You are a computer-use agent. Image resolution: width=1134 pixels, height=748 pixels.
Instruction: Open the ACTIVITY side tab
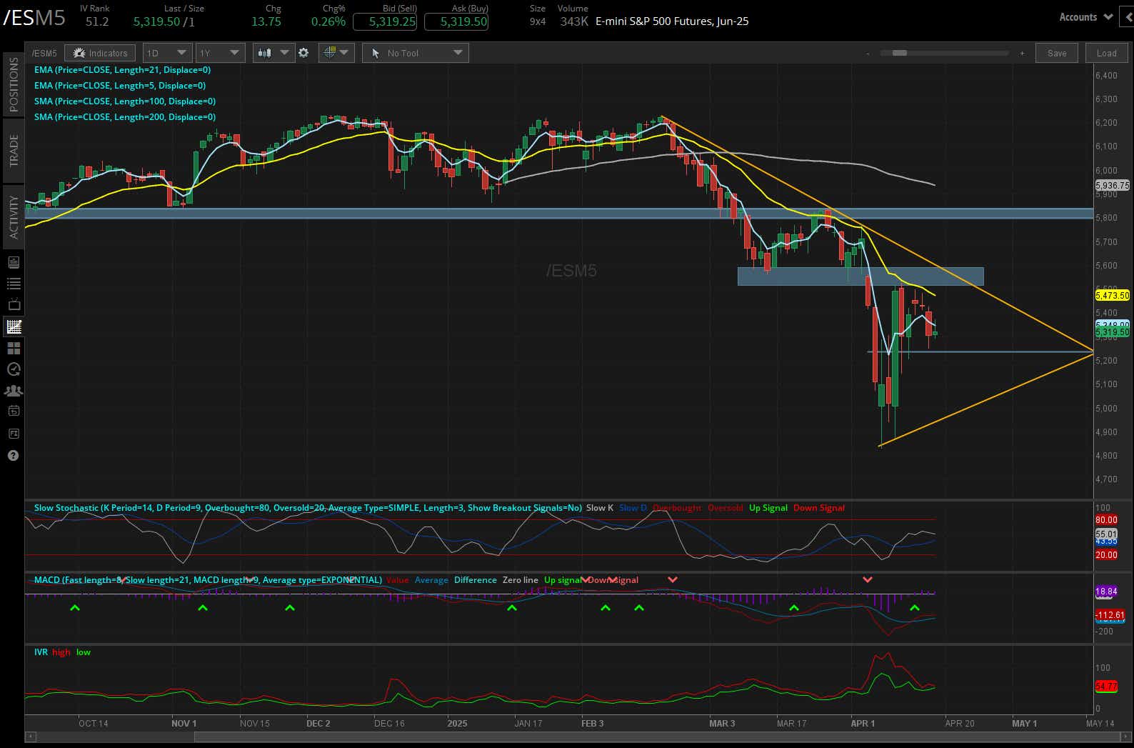[x=13, y=216]
